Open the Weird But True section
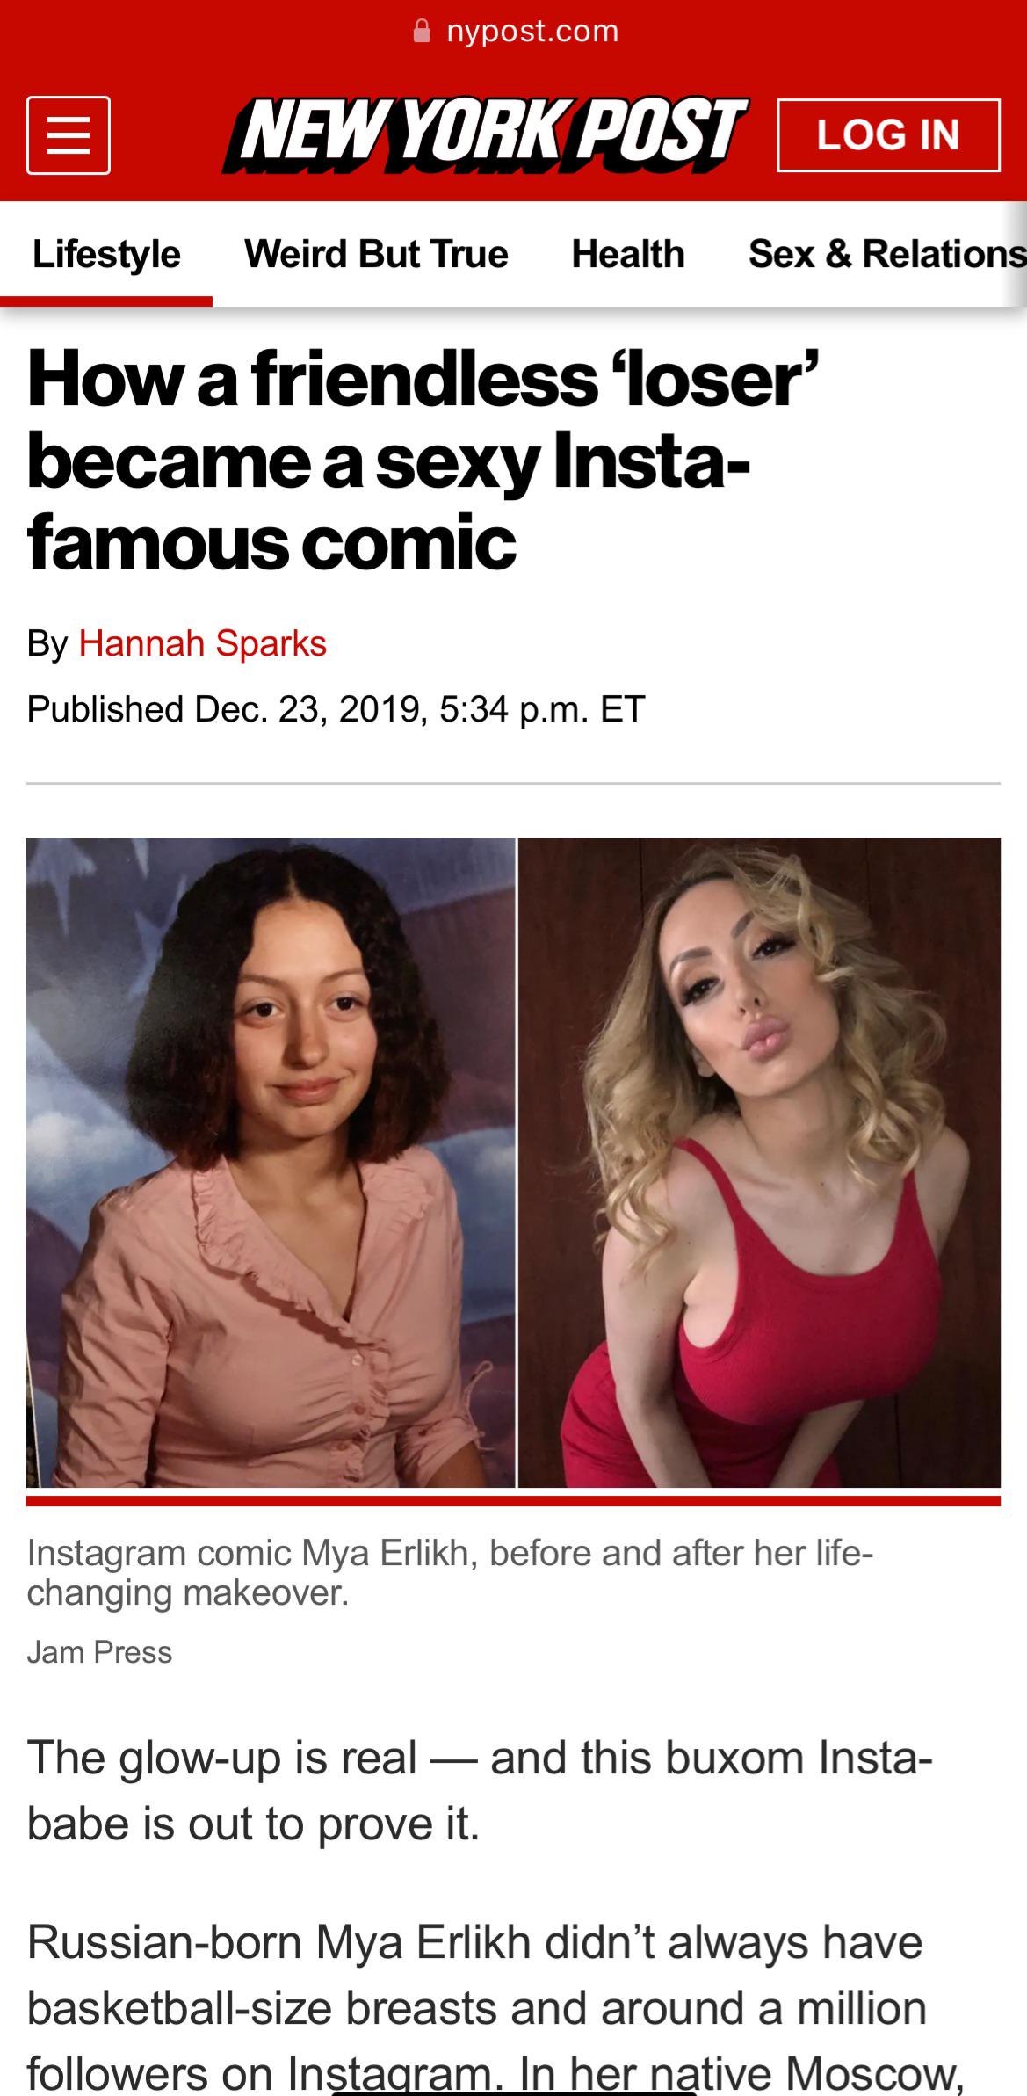 click(x=376, y=254)
